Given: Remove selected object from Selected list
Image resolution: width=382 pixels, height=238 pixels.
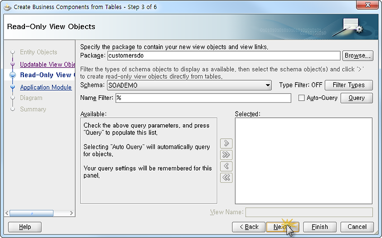Looking at the screenshot, I should [226, 166].
